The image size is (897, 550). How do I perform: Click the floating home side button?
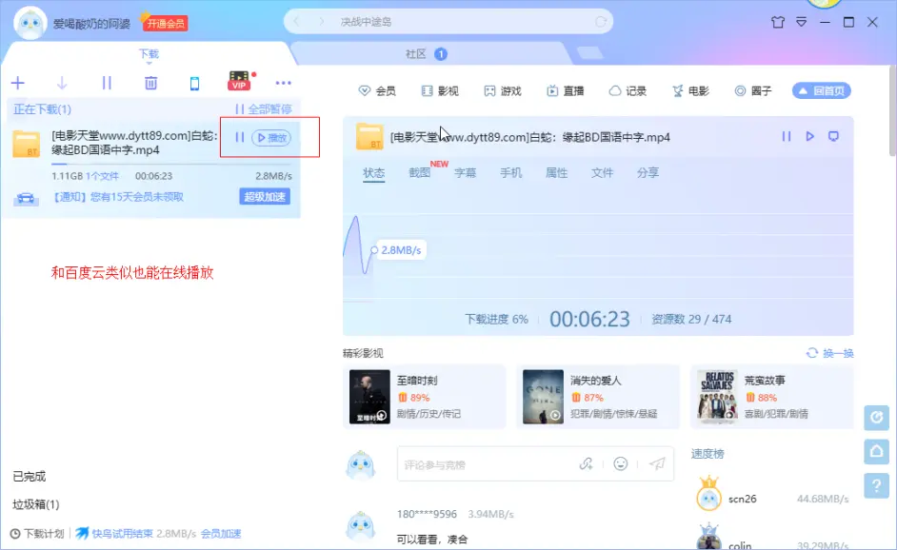876,452
